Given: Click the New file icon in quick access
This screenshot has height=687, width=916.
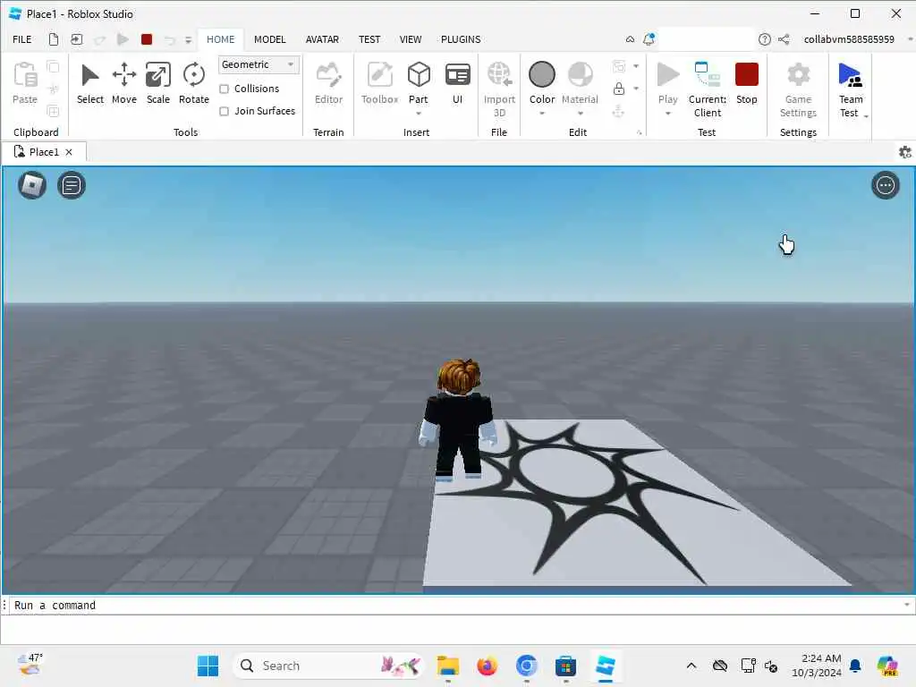Looking at the screenshot, I should point(53,39).
